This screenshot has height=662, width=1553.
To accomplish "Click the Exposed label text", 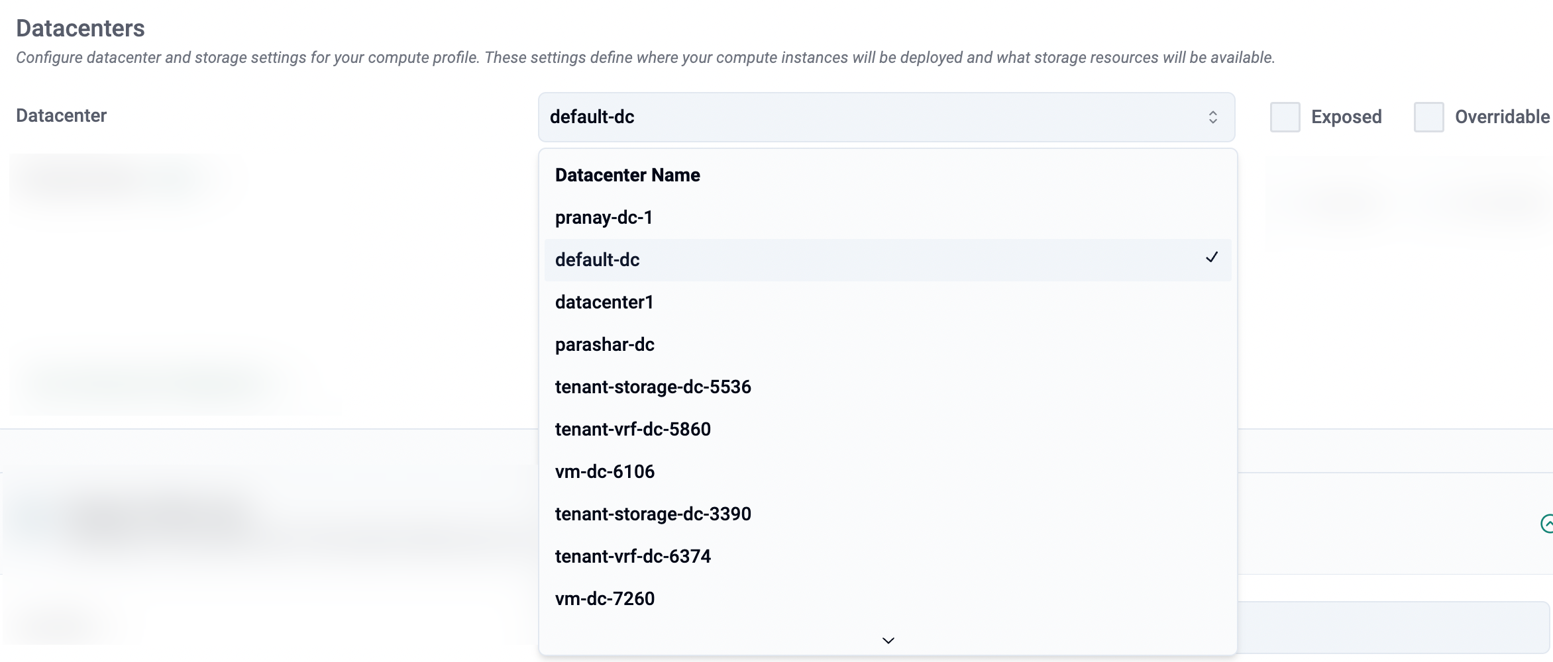I will [1346, 117].
